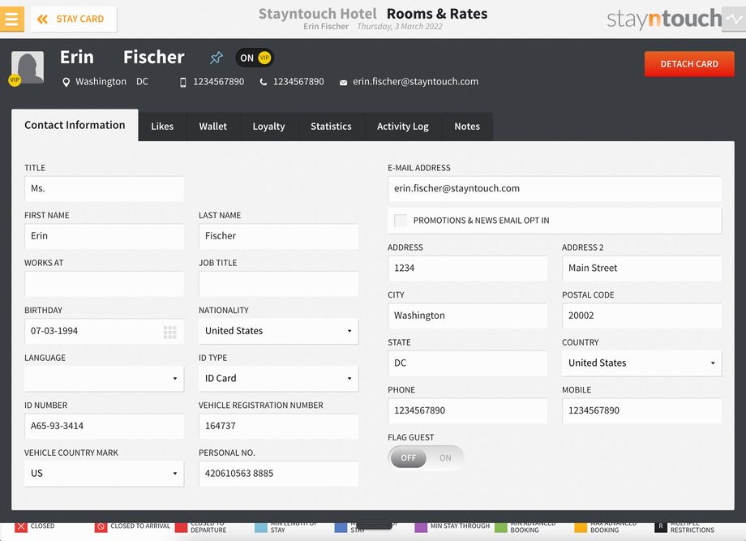This screenshot has width=746, height=541.
Task: Click the Min Advanced Booking green swatch
Action: [501, 526]
